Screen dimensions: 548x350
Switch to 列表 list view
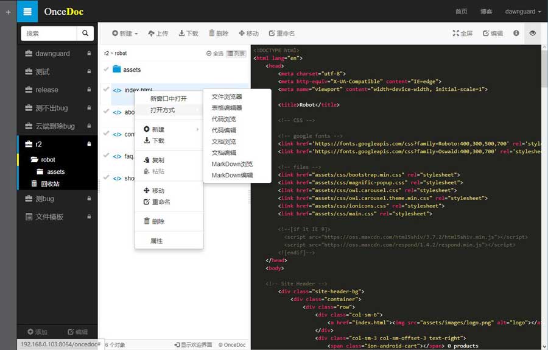pyautogui.click(x=236, y=54)
